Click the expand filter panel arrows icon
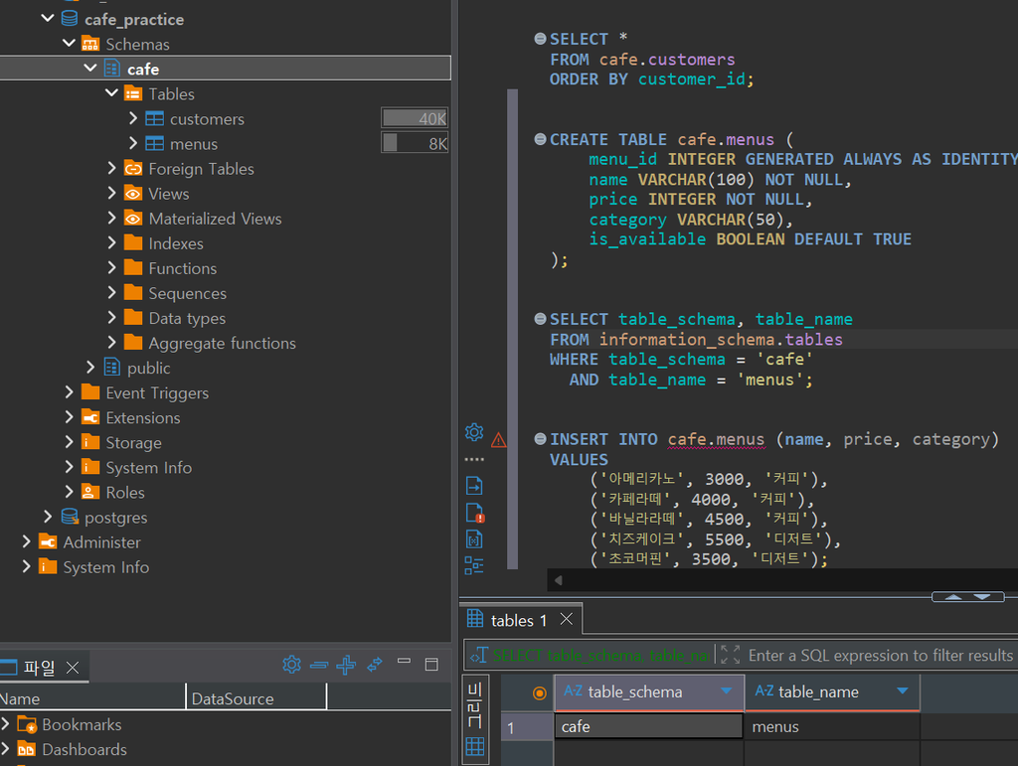The image size is (1018, 766). [x=731, y=655]
